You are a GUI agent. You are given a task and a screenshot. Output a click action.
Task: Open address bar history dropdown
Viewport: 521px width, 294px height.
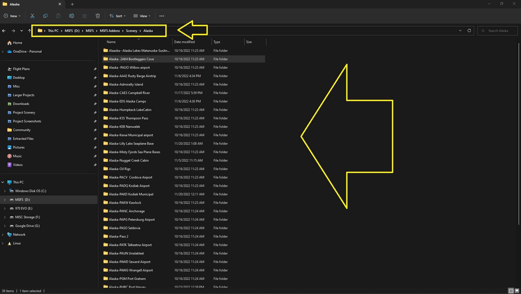tap(460, 31)
